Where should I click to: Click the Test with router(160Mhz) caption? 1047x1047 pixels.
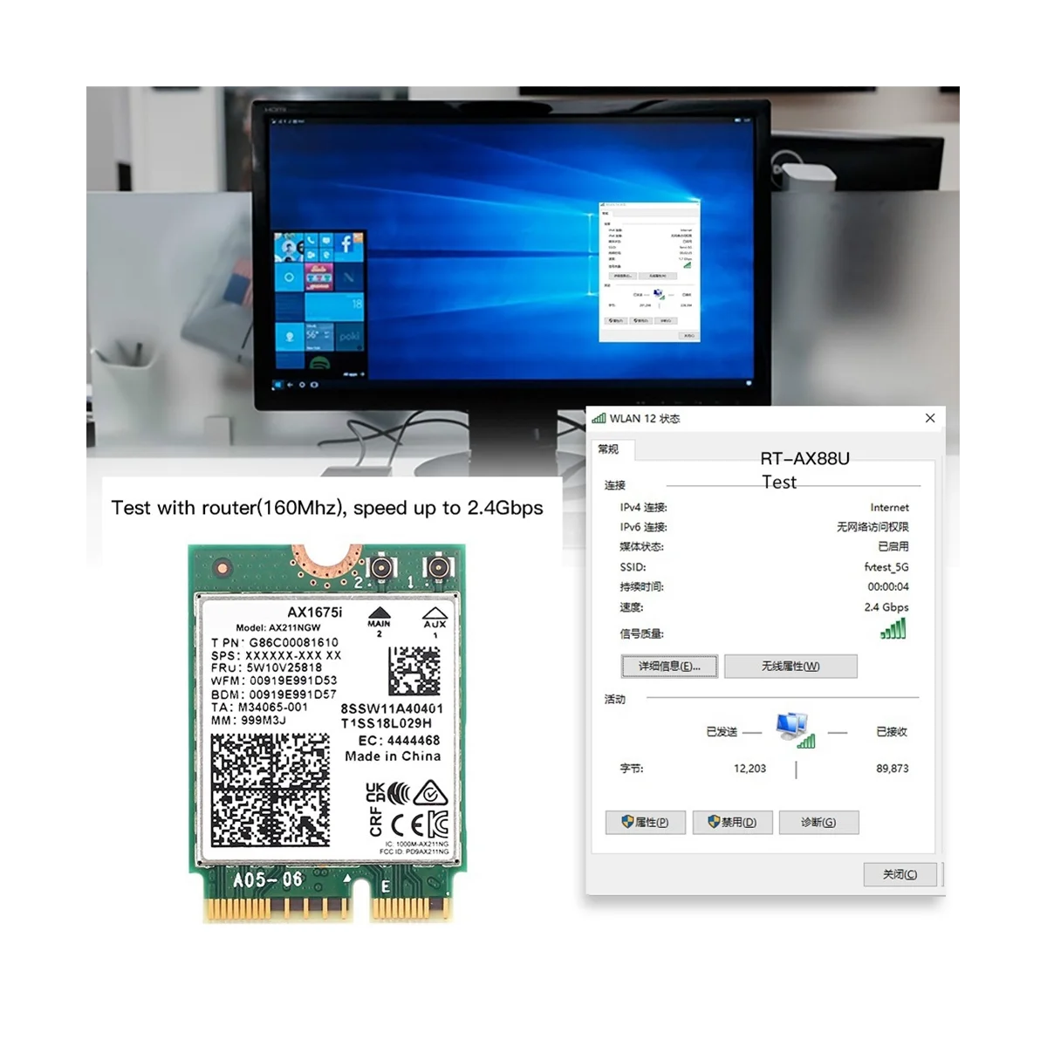pyautogui.click(x=327, y=508)
